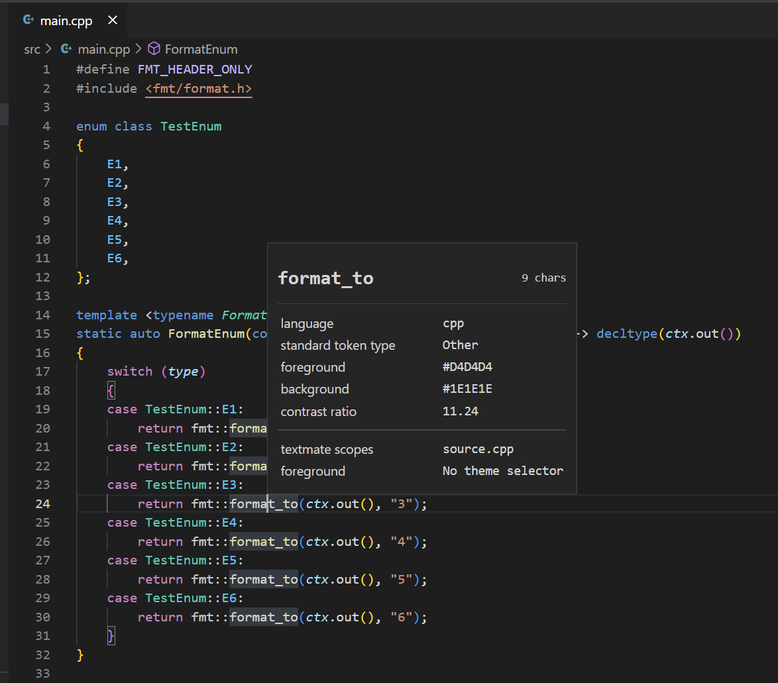Screen dimensions: 778x683
Task: Click line number 24 in the gutter
Action: coord(42,504)
